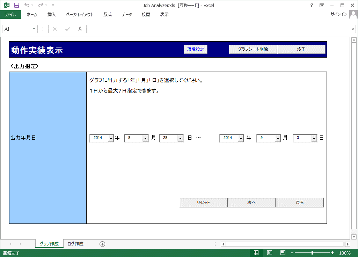Screen dimensions: 358x257
Task: Expand the start month 8 dropdown
Action: (145, 138)
